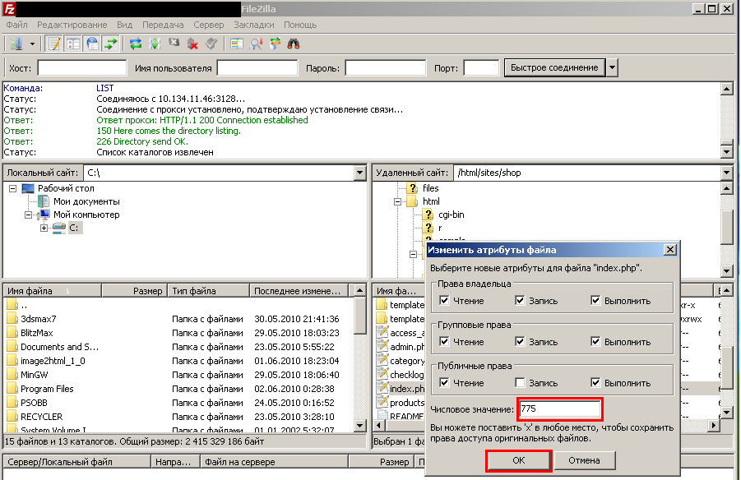Open the Site Manager icon
Viewport: 741px width, 480px height.
[16, 44]
